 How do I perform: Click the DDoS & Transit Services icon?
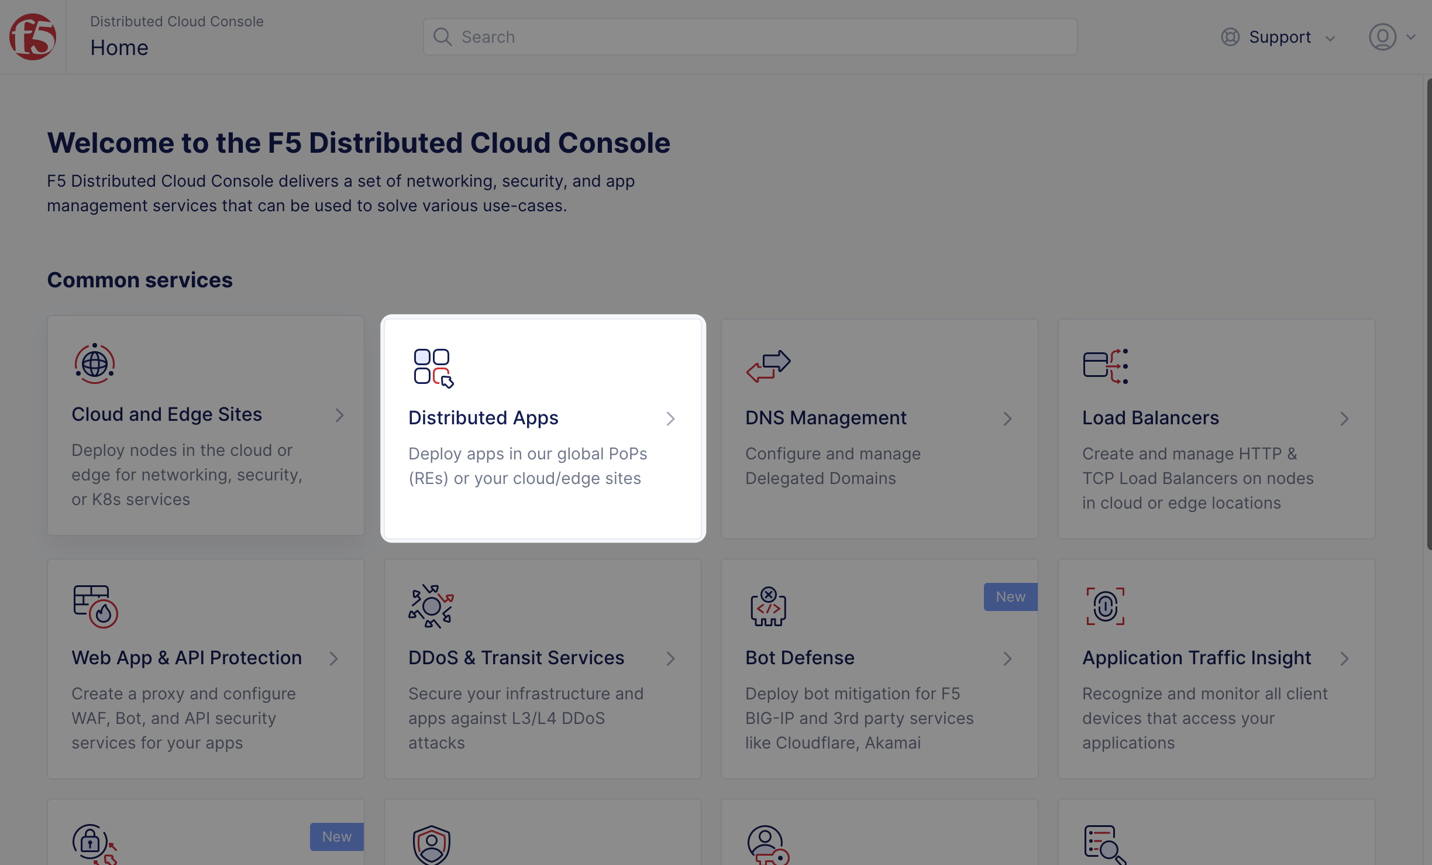click(x=431, y=606)
